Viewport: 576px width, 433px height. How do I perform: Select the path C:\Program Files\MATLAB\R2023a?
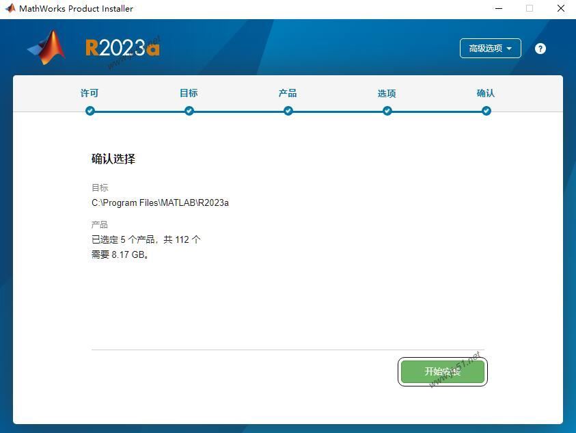coord(160,202)
